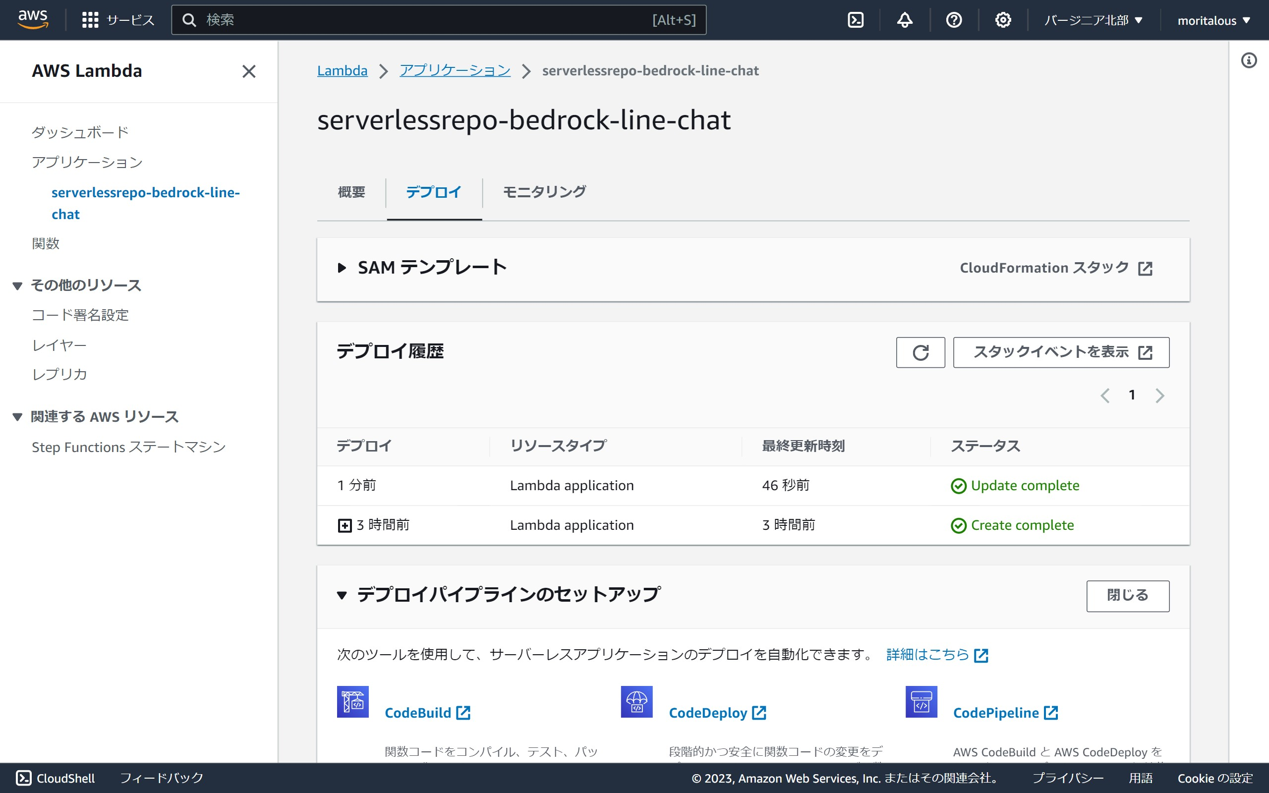
Task: Click the help question mark icon
Action: tap(953, 20)
